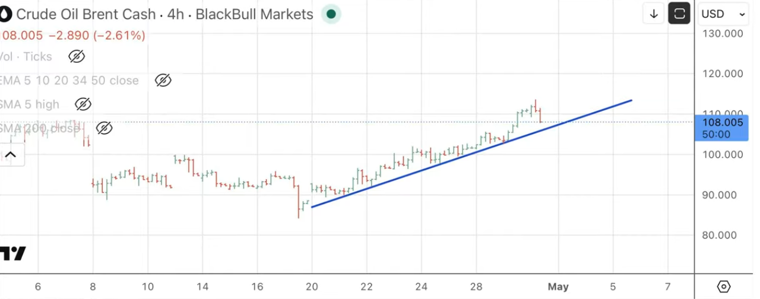Toggle the SMA 200 close eye icon
This screenshot has height=299, width=760.
click(x=104, y=128)
